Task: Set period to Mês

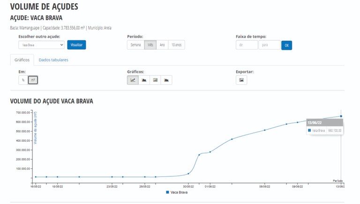Action: click(150, 45)
